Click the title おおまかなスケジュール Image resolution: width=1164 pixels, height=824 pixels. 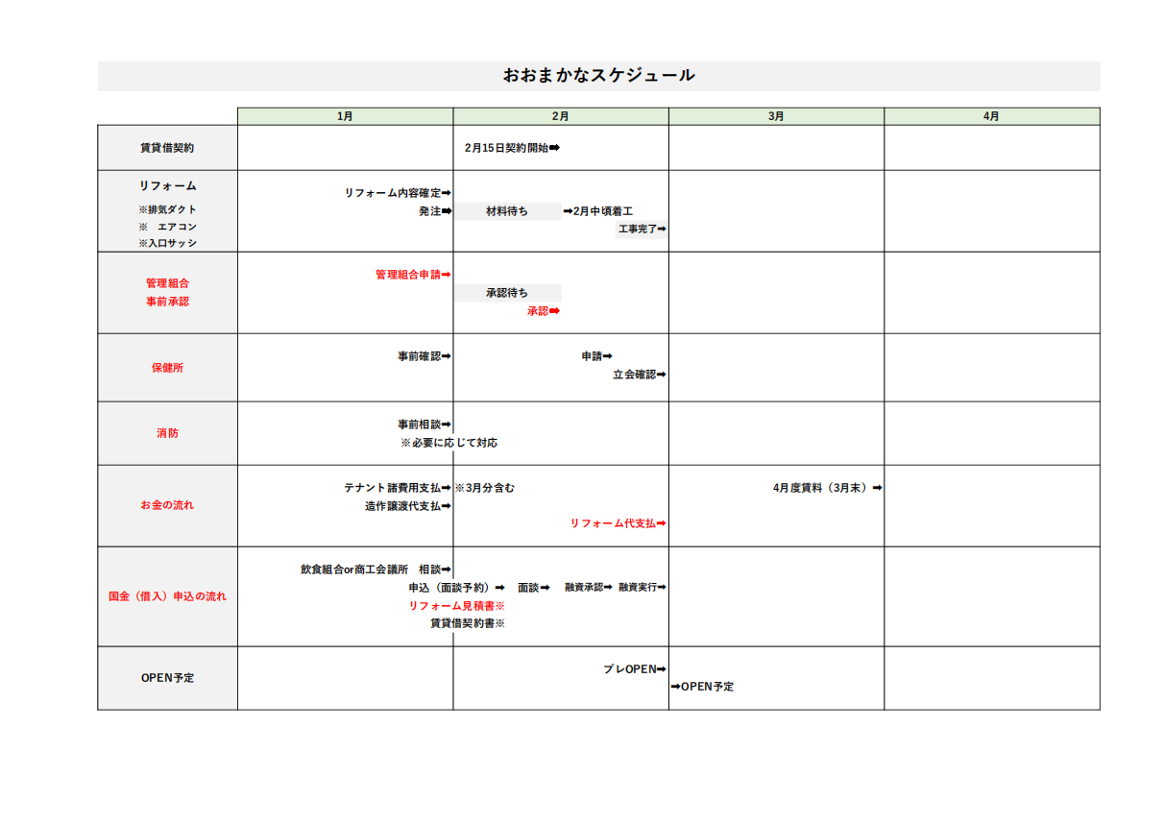tap(598, 75)
